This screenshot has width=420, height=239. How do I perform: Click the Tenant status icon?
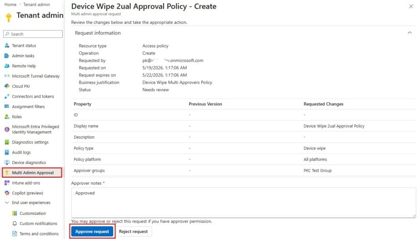(x=7, y=45)
